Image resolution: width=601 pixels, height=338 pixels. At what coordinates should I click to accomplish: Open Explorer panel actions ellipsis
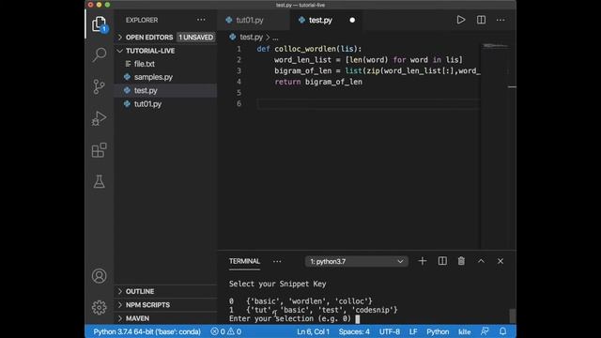click(x=201, y=20)
